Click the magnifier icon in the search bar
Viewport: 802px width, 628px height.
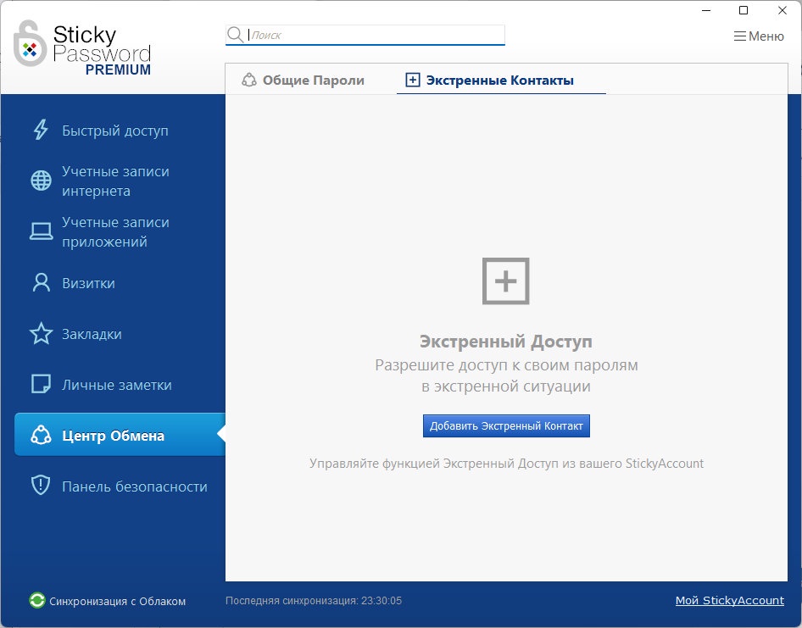pos(235,35)
